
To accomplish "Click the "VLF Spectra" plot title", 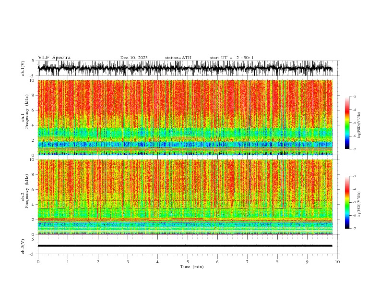I will click(x=54, y=58).
